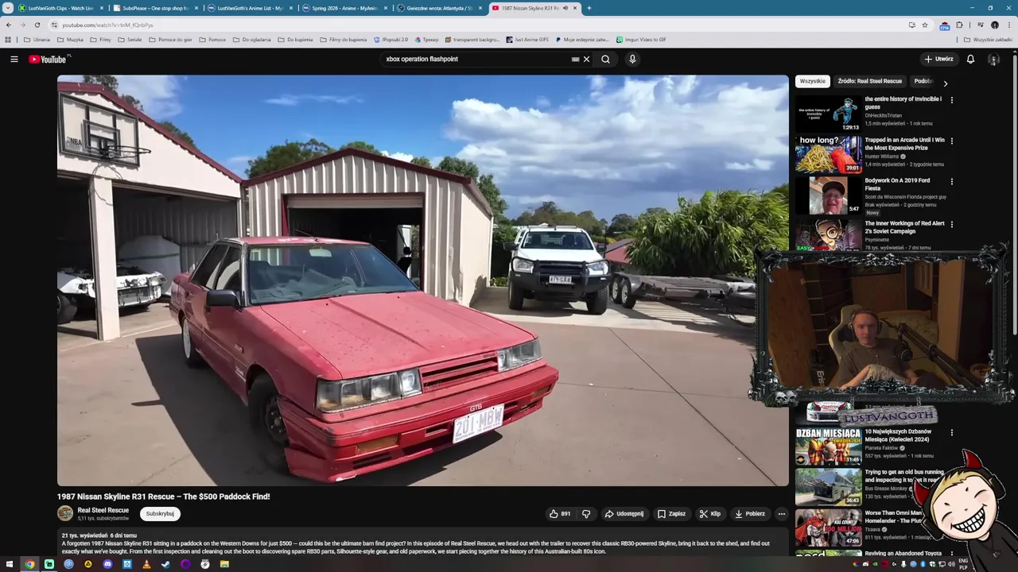1018x572 pixels.
Task: Open options for '10 Największych Dzbanów' video
Action: [951, 433]
